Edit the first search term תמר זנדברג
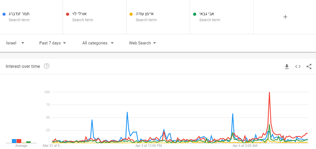 [x=19, y=14]
